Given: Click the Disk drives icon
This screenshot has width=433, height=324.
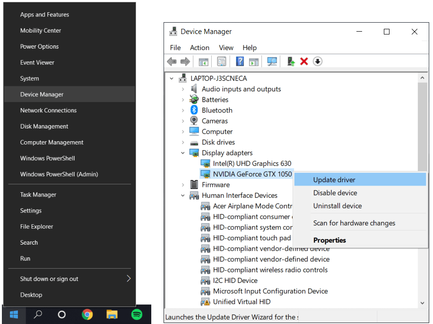Looking at the screenshot, I should (194, 143).
